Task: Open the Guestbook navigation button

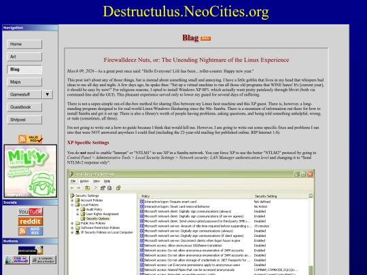Action: (x=24, y=107)
